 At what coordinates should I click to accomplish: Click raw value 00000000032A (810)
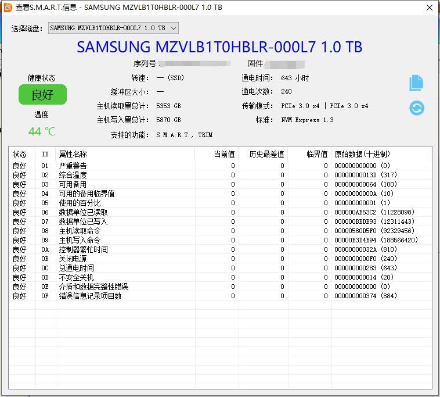coord(366,249)
